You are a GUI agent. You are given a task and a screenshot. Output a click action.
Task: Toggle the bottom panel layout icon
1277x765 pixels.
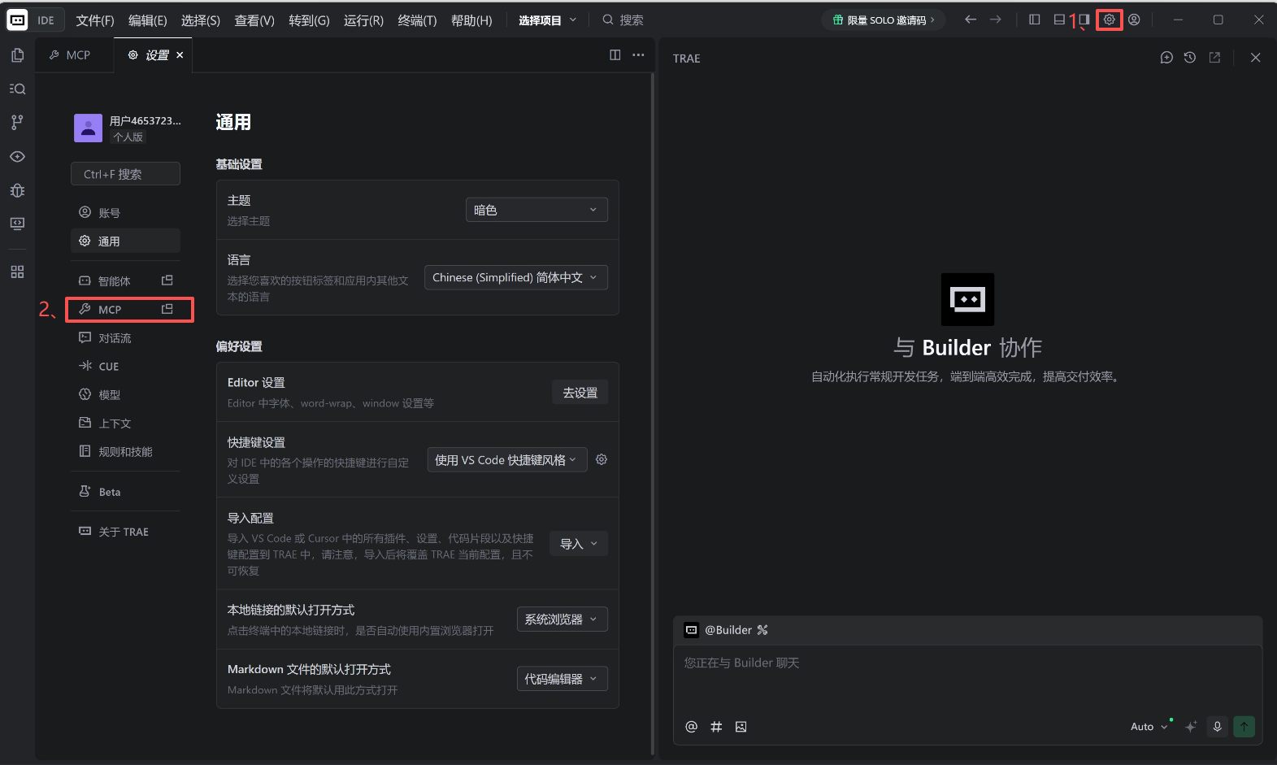click(x=1059, y=20)
